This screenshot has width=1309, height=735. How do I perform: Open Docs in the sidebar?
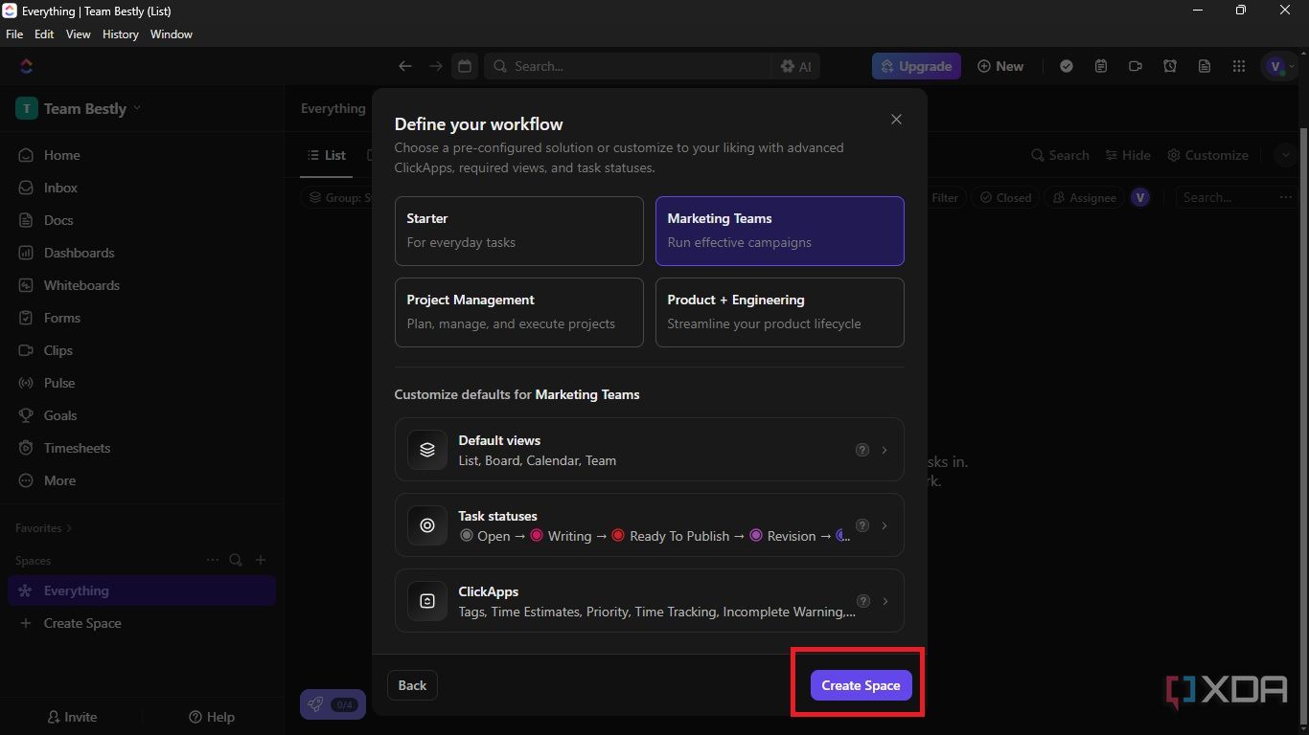pyautogui.click(x=144, y=220)
